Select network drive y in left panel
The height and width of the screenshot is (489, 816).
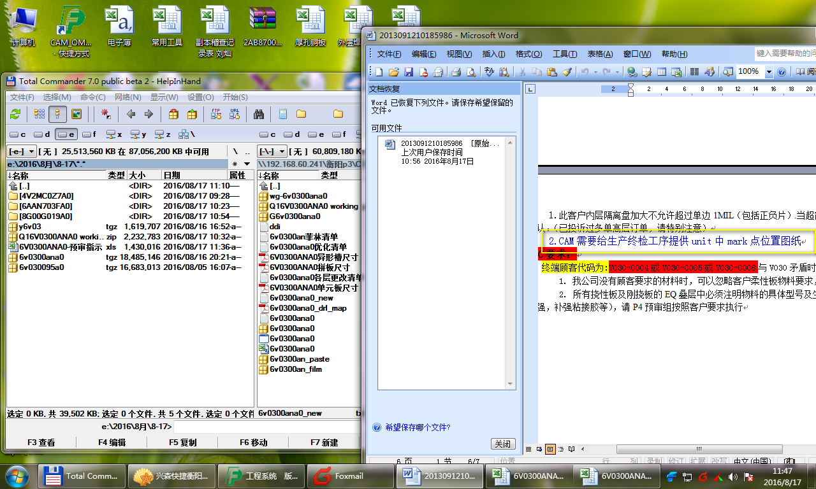(x=138, y=134)
